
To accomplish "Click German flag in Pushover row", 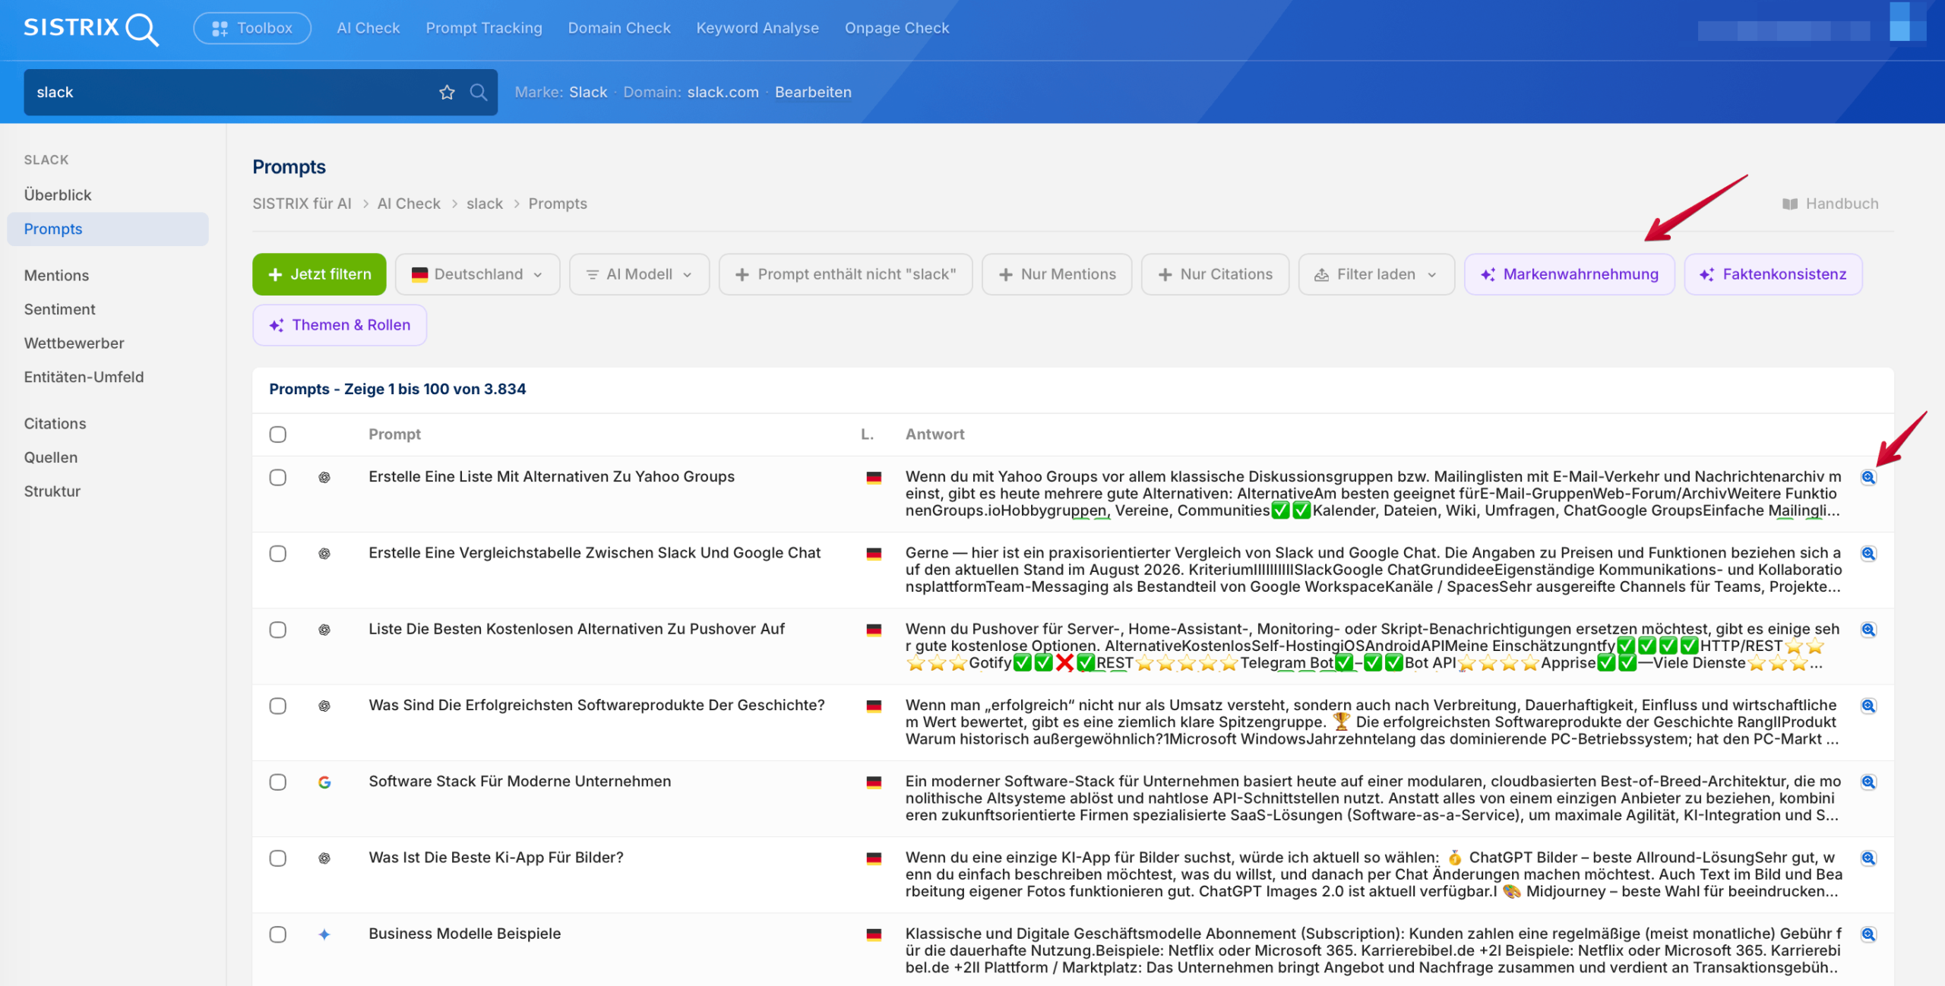I will pos(874,630).
